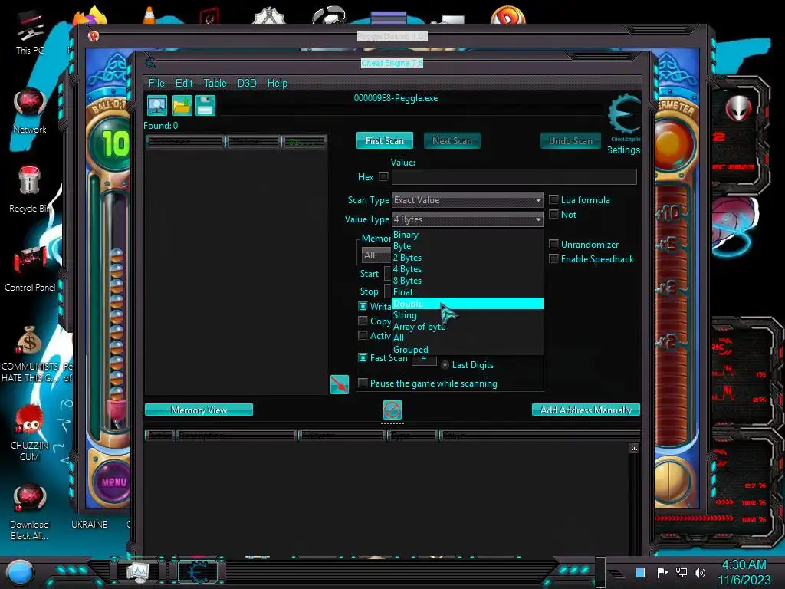The height and width of the screenshot is (589, 785).
Task: Enable the Hex checkbox
Action: point(383,176)
